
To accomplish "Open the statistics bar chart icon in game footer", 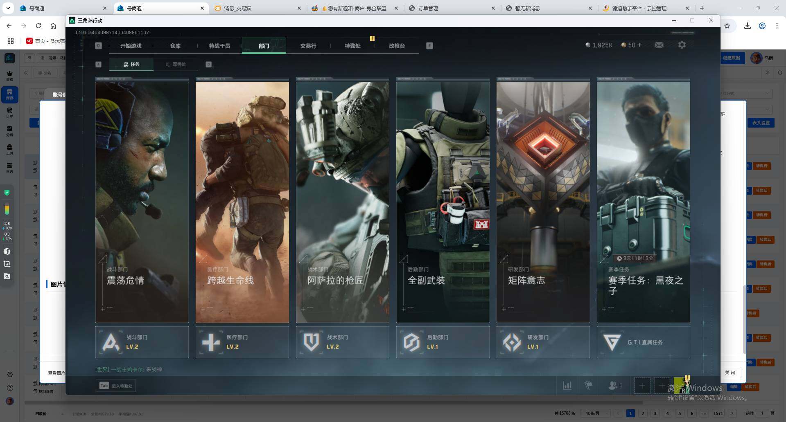I will click(x=567, y=385).
